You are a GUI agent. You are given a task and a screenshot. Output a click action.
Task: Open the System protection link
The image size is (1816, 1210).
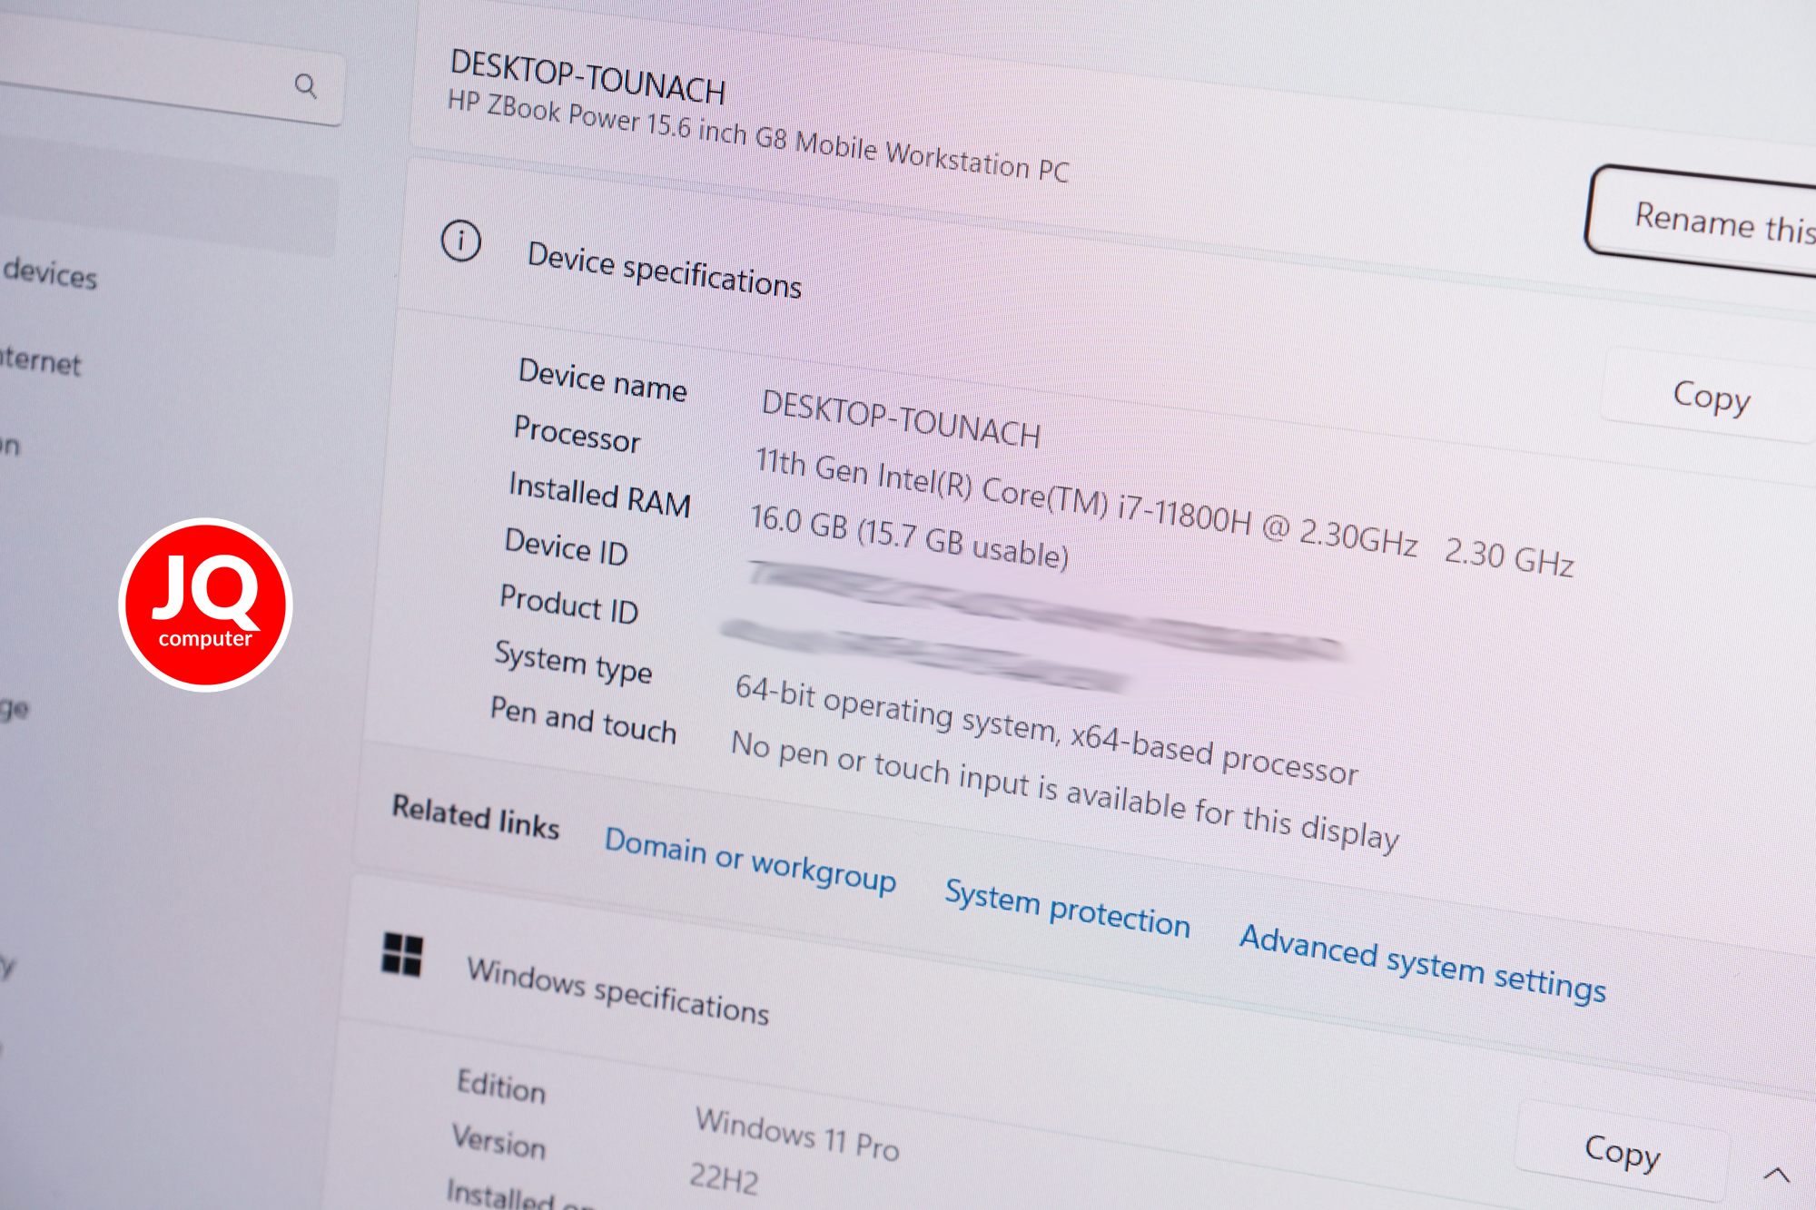pyautogui.click(x=1067, y=909)
